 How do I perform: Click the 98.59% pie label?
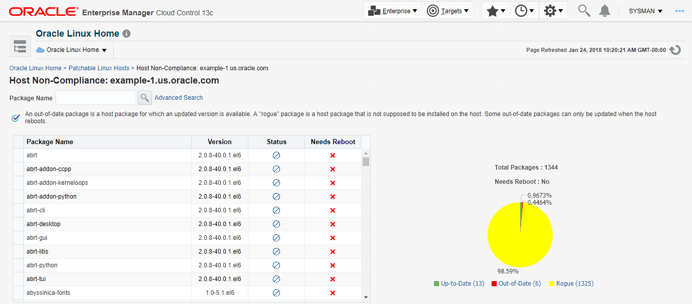[x=507, y=272]
